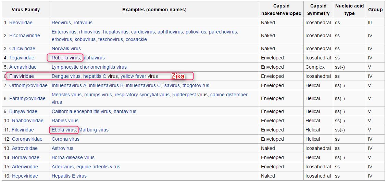Open the Dengue virus link
The width and height of the screenshot is (388, 182).
click(x=66, y=76)
